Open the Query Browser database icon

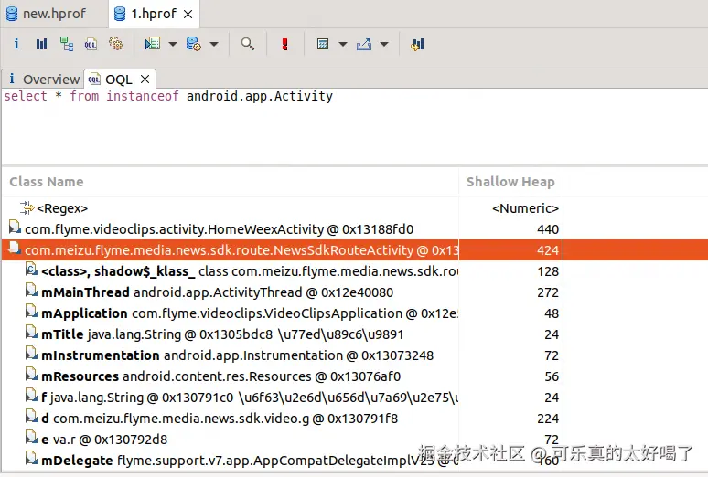193,44
